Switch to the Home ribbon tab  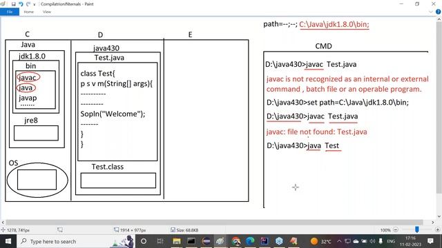[x=28, y=12]
